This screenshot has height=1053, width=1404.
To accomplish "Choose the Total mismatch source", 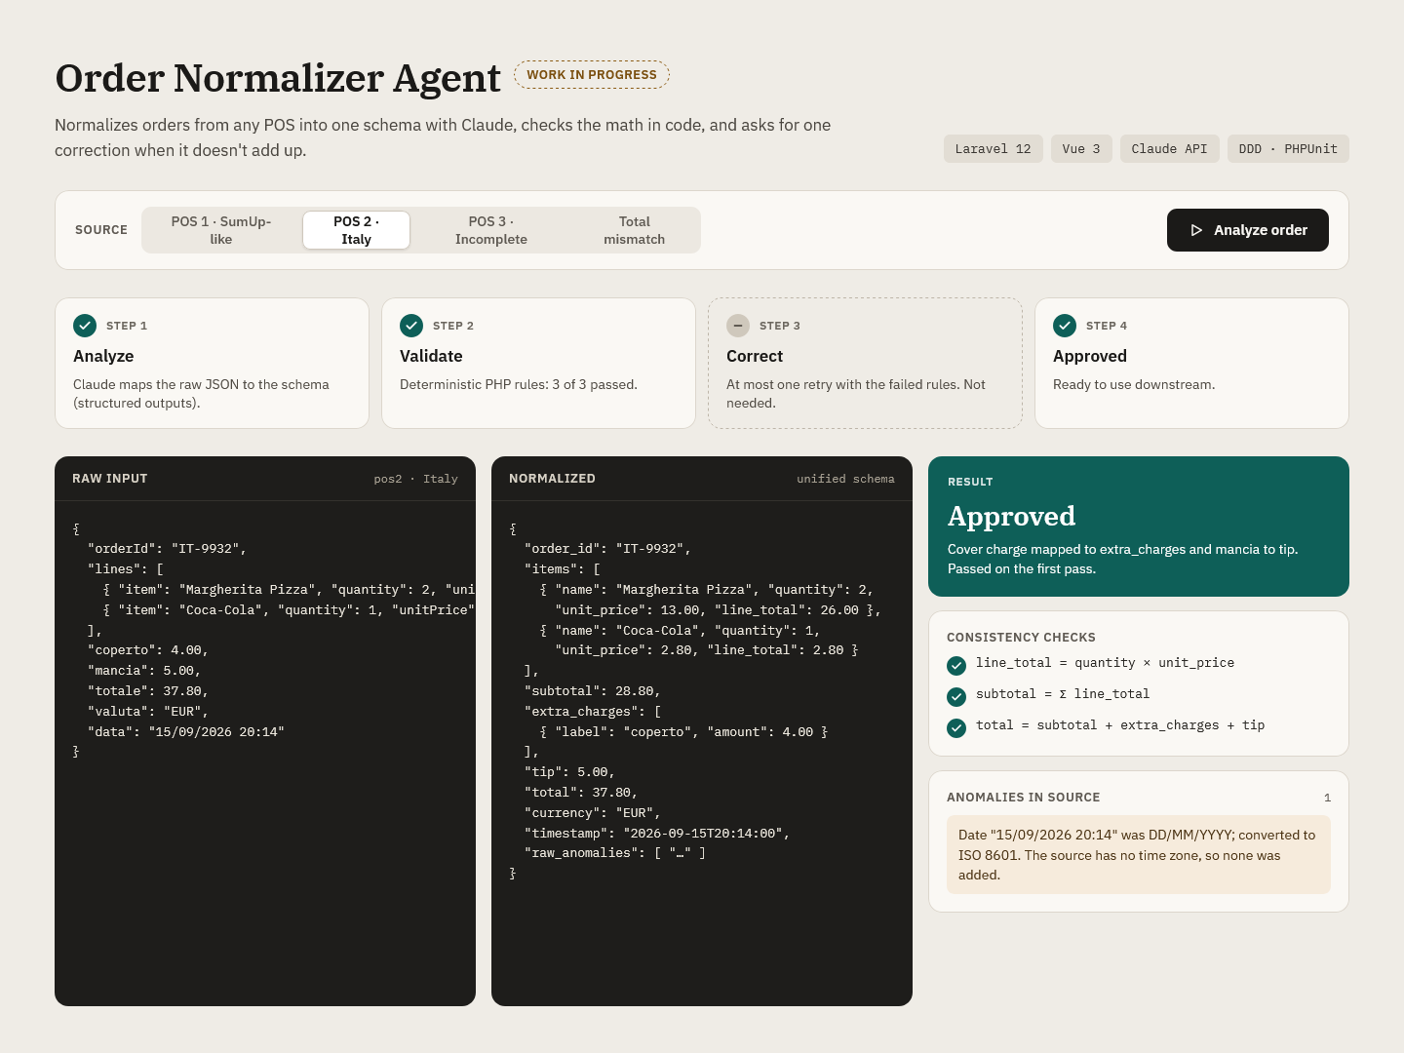I will [634, 230].
